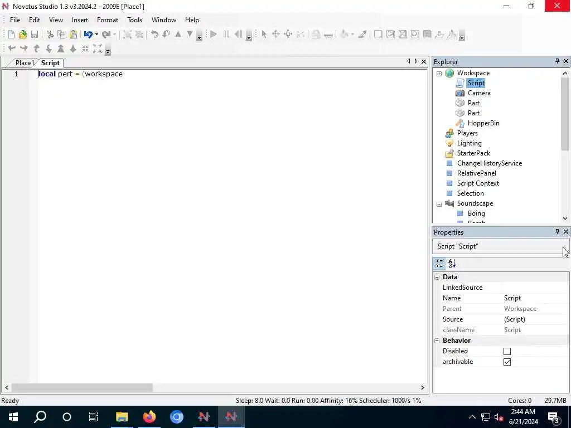Screen dimensions: 571x428
Task: Click the New file icon
Action: [x=11, y=35]
